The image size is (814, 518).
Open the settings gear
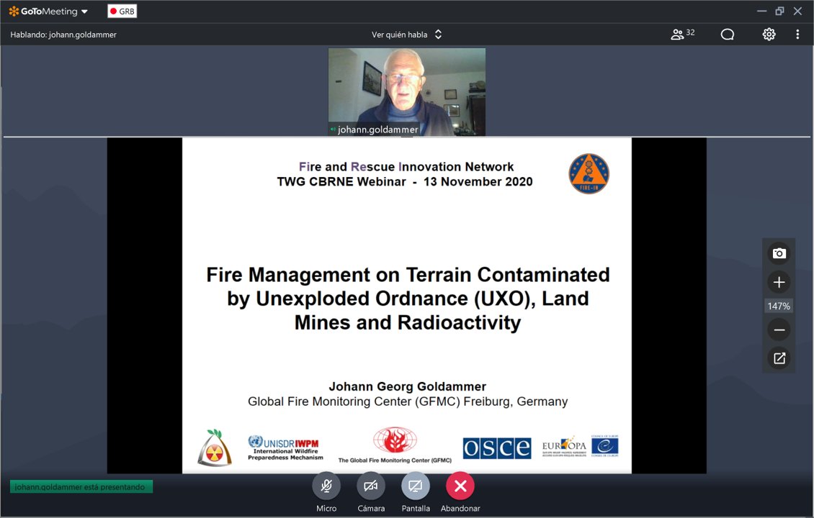[769, 35]
